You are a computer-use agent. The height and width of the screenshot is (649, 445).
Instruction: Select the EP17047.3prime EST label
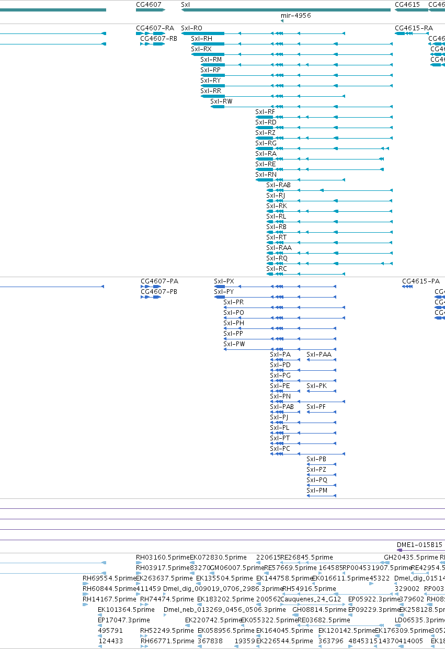click(123, 620)
